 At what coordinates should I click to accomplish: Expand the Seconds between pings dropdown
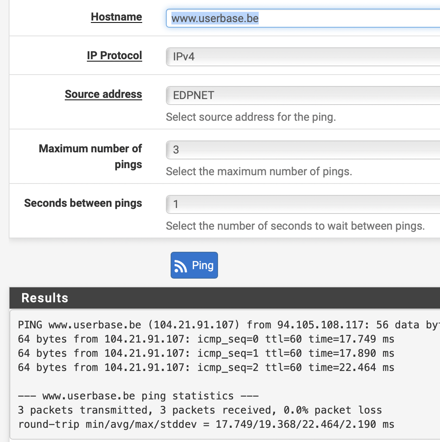coord(303,204)
